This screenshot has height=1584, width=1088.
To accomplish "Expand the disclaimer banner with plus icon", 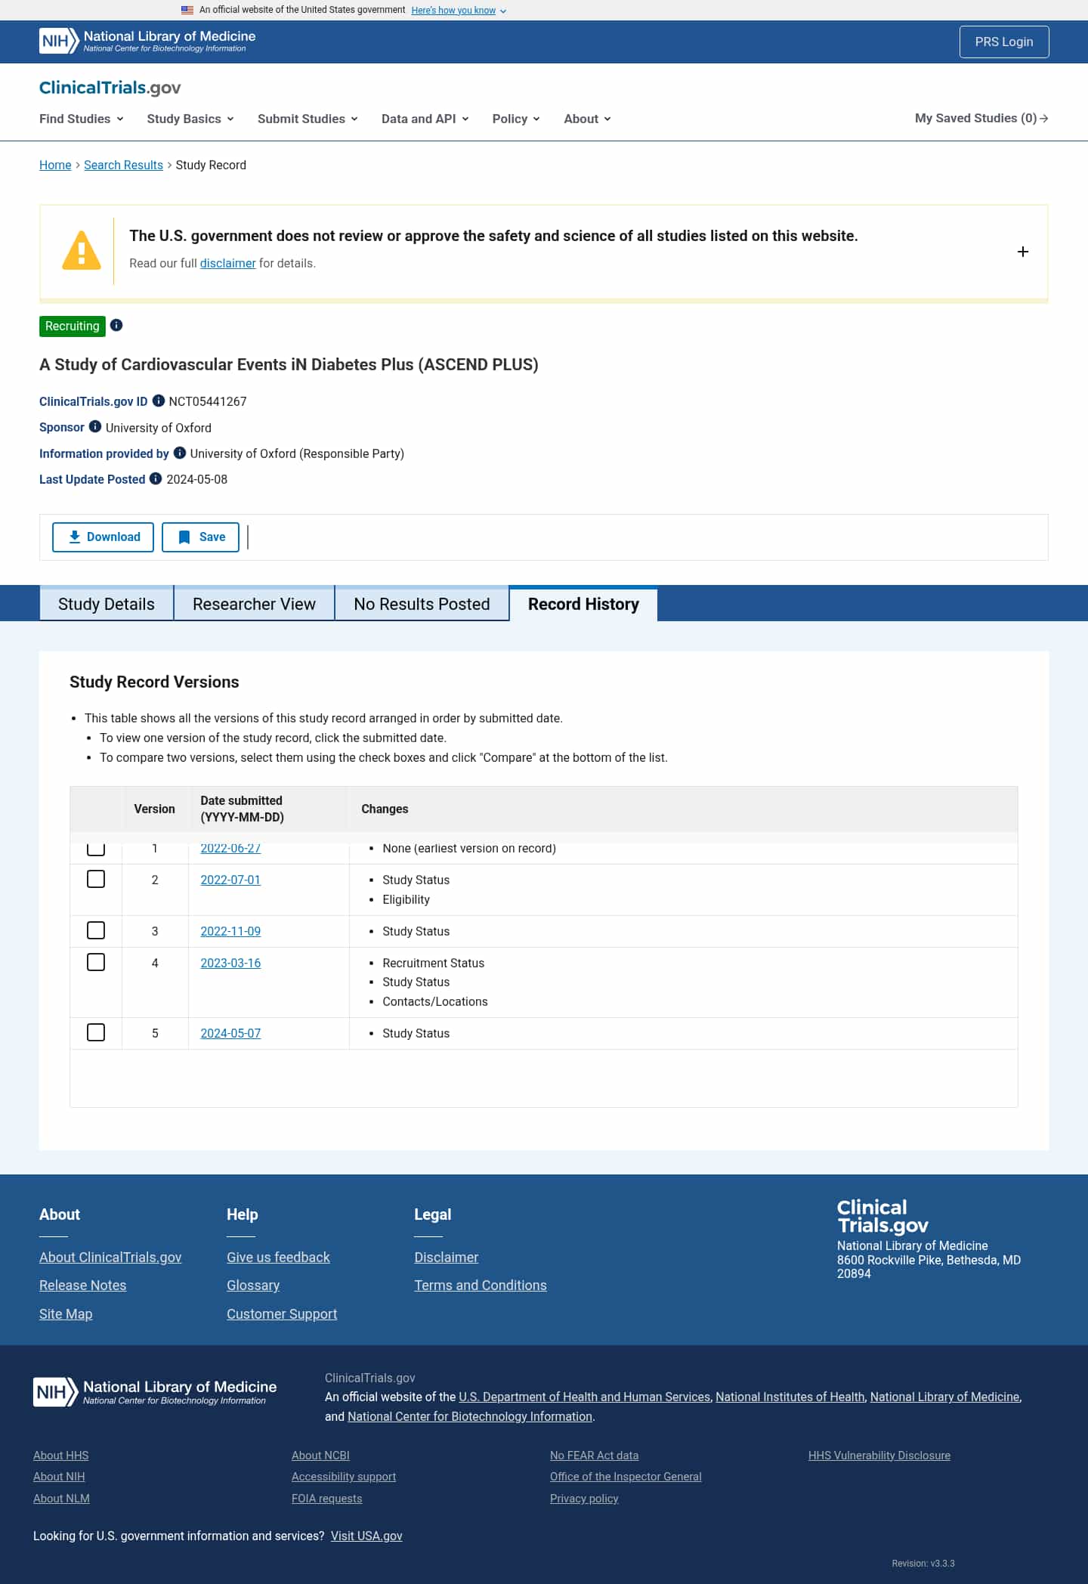I will pyautogui.click(x=1022, y=252).
